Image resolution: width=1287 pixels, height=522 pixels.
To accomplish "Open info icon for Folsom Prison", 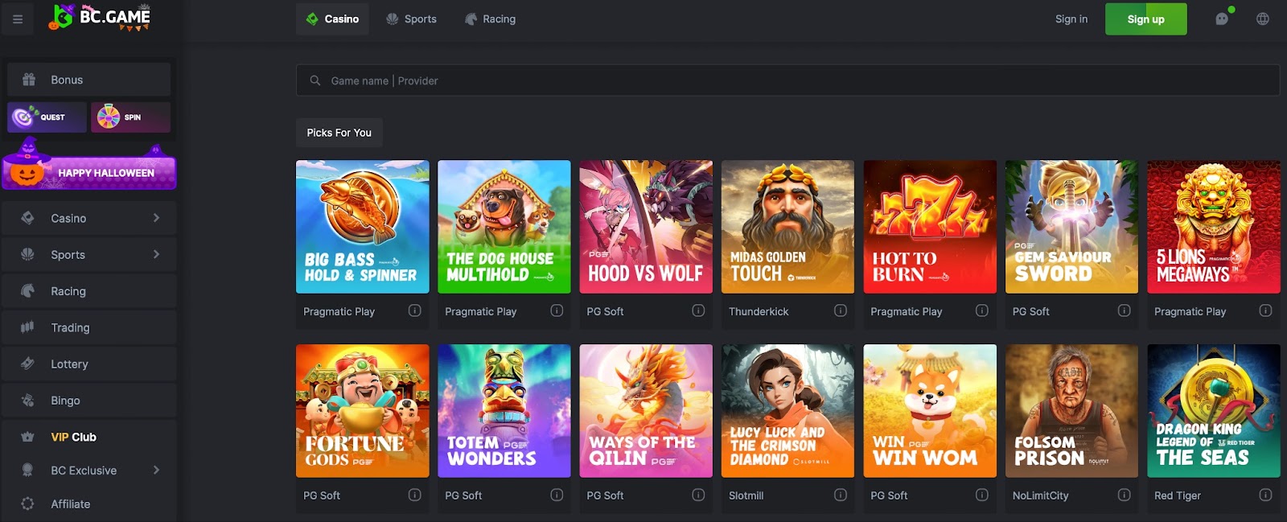I will [1125, 495].
